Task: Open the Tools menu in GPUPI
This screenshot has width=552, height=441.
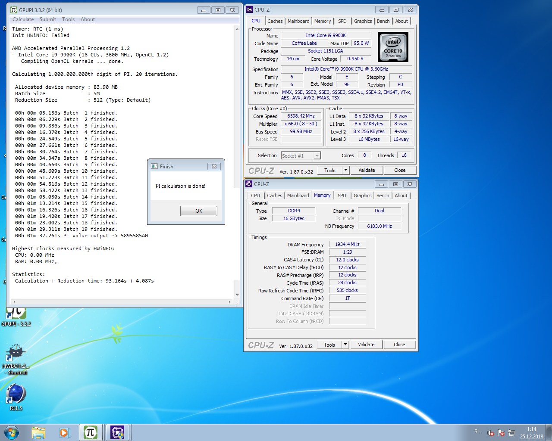Action: tap(68, 19)
